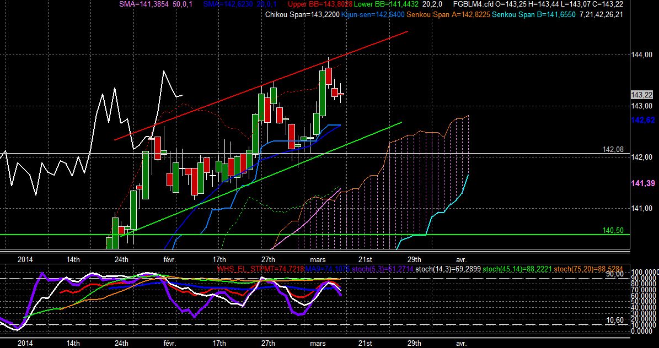The width and height of the screenshot is (659, 348).
Task: Click '29th' under the stochastic panel
Action: point(414,342)
